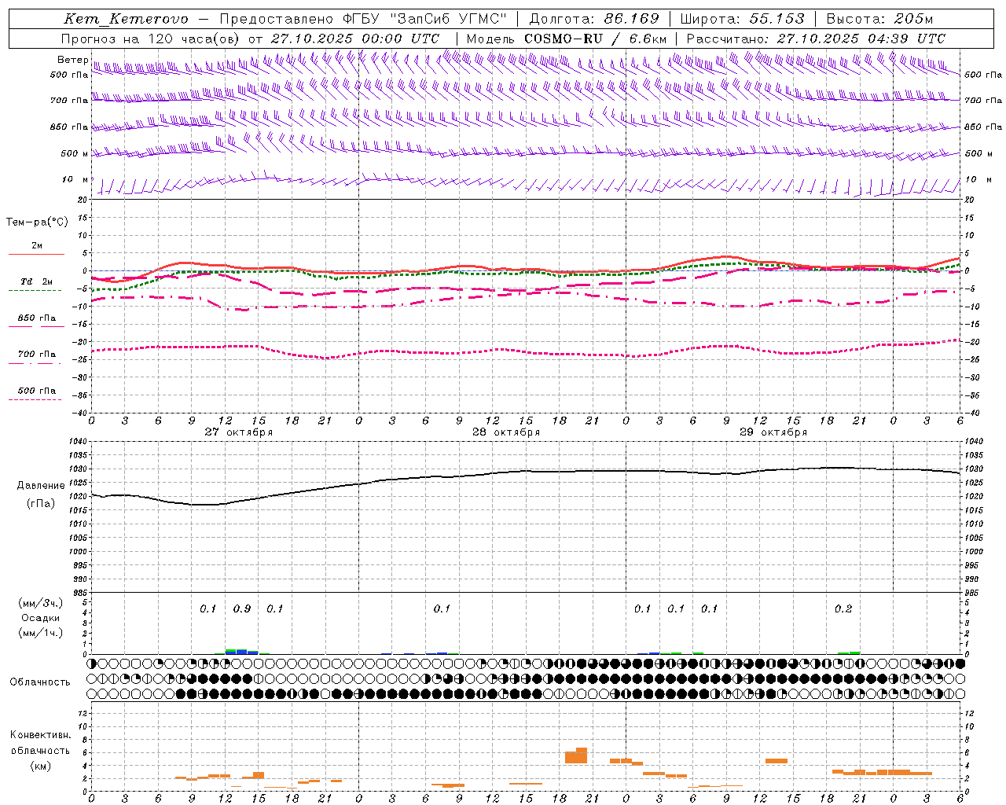Click the Td 2м legend label
The image size is (1006, 805).
pos(36,281)
